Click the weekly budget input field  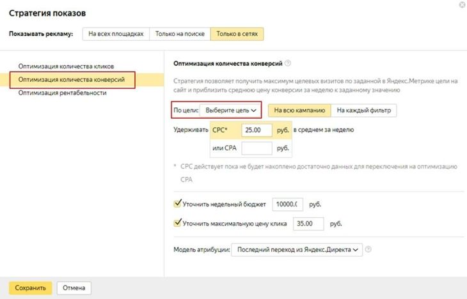[x=287, y=204]
